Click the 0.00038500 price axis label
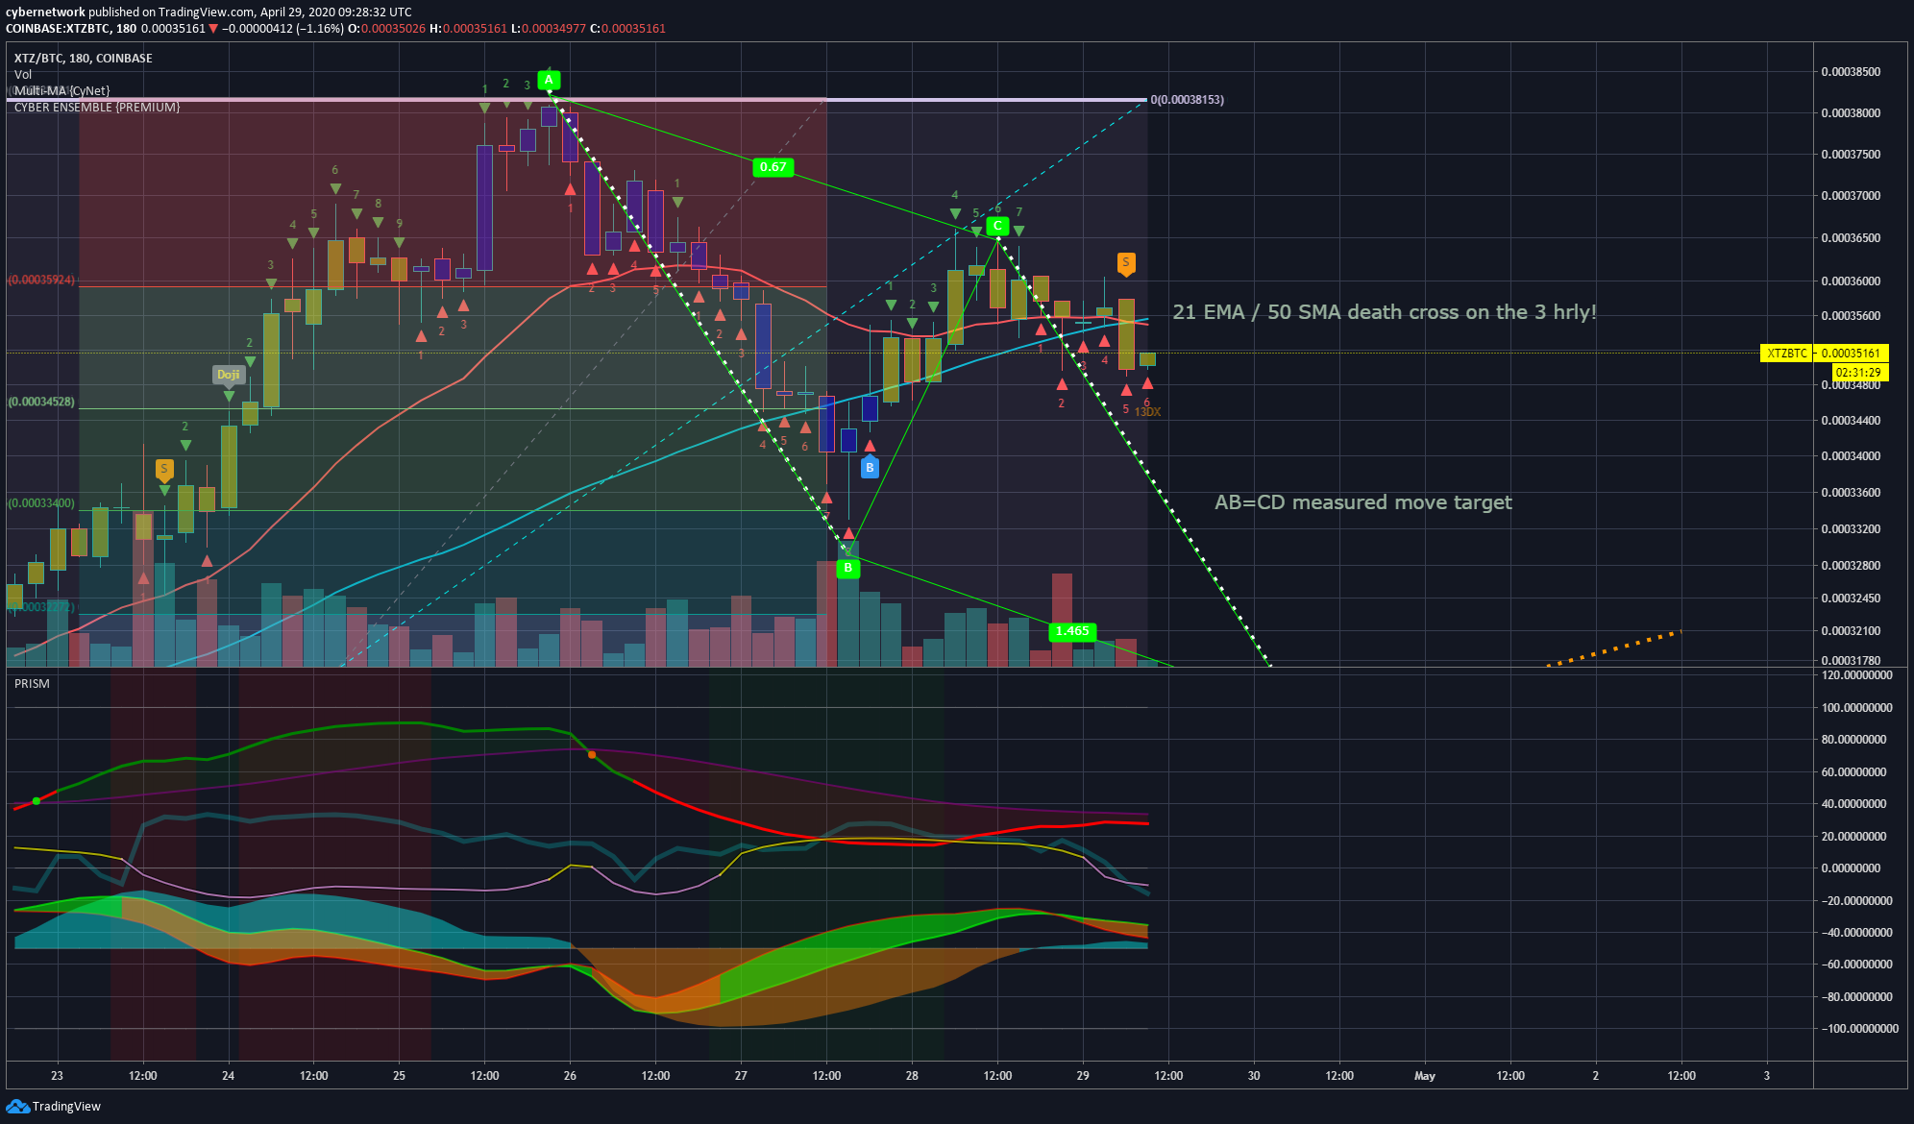The image size is (1914, 1124). [1852, 72]
